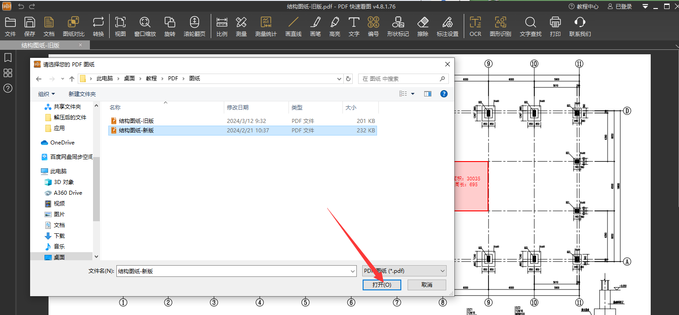Open the OCR tool

point(475,26)
